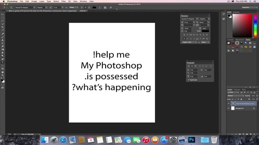Viewport: 259px width, 145px height.
Task: Click Faux Bold in Character panel
Action: [x=184, y=35]
